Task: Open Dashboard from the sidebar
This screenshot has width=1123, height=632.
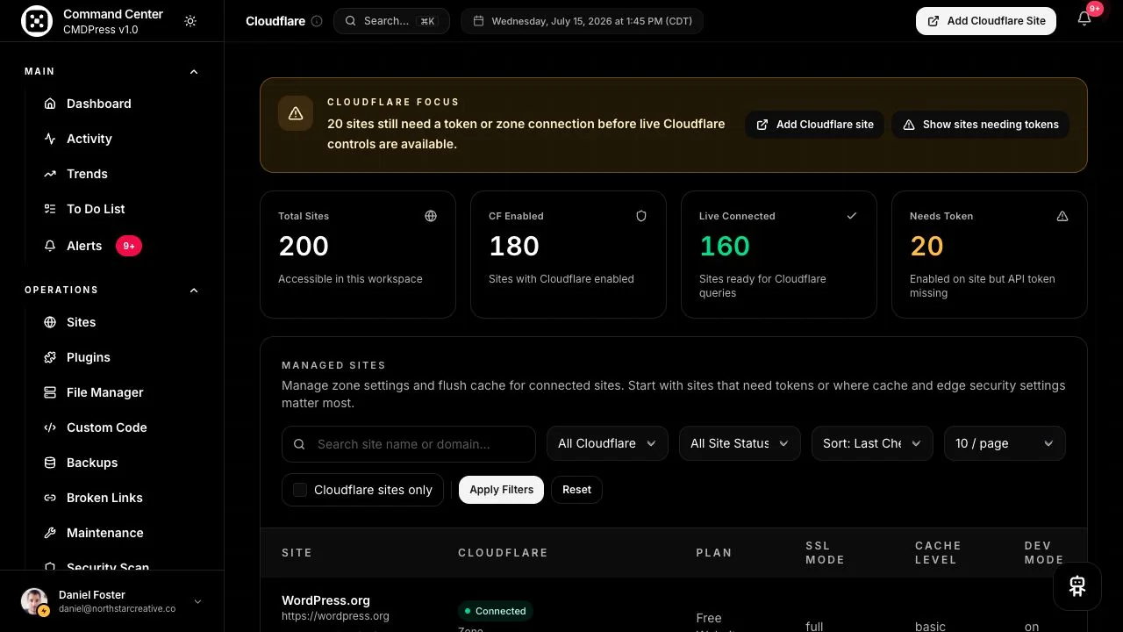Action: pos(99,104)
